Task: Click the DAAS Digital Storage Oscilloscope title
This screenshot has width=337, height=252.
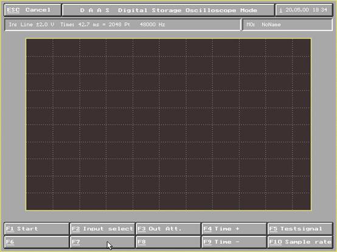Action: coord(168,10)
